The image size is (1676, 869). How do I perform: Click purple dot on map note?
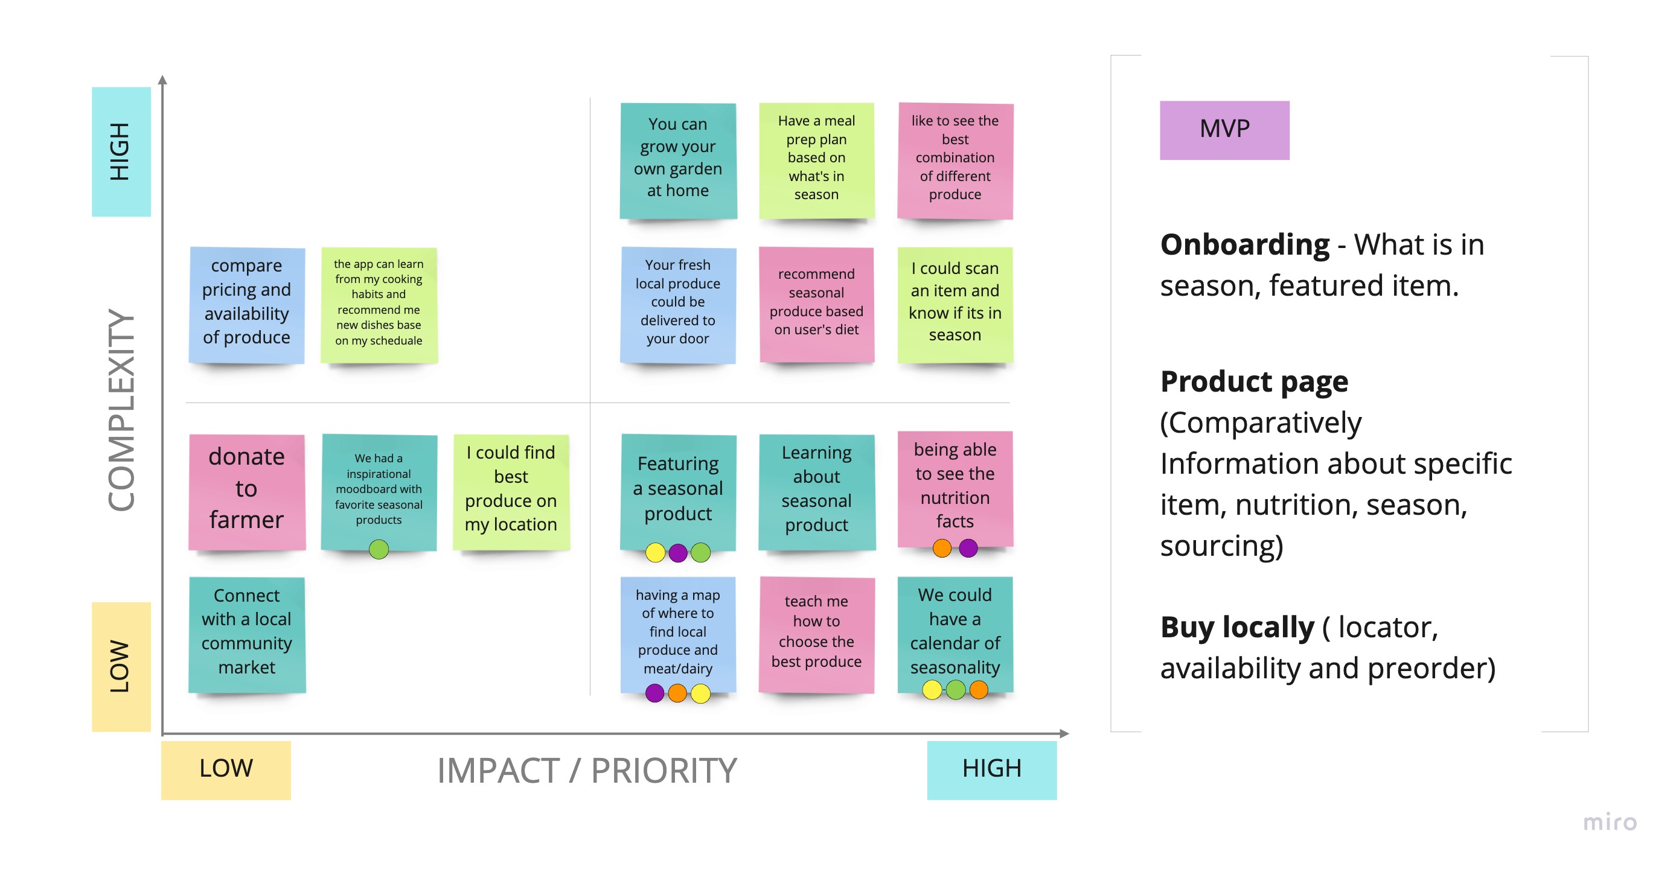[654, 693]
